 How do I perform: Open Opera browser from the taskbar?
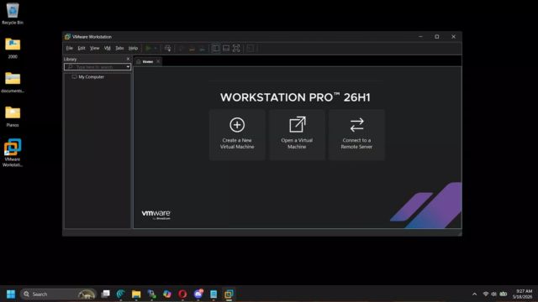[x=182, y=294]
